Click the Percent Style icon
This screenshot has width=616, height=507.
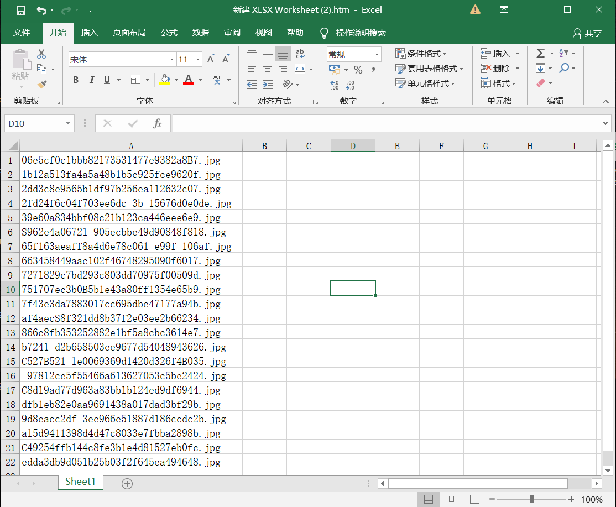click(x=358, y=70)
